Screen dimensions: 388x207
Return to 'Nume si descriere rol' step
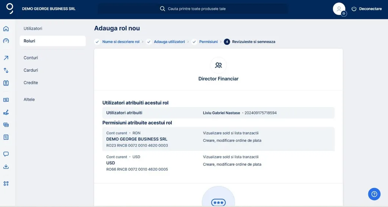click(x=121, y=42)
